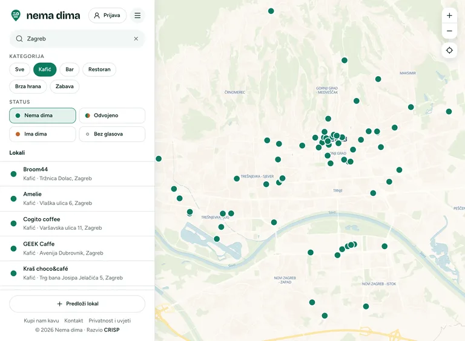The width and height of the screenshot is (465, 341).
Task: Open the Kontakt link
Action: pos(73,320)
